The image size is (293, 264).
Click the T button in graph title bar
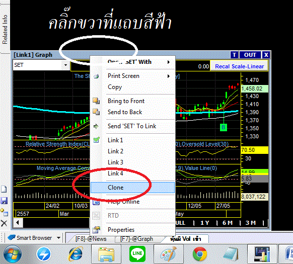[234, 55]
